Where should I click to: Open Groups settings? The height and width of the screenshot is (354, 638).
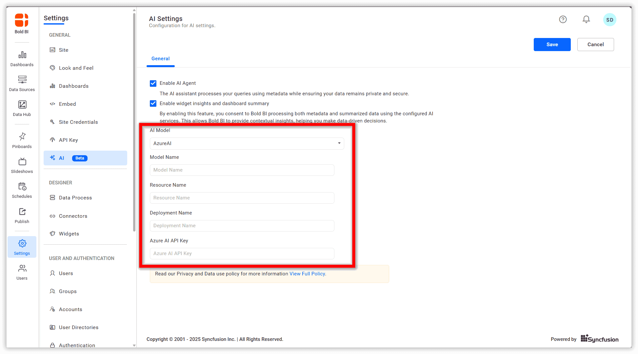(x=85, y=291)
